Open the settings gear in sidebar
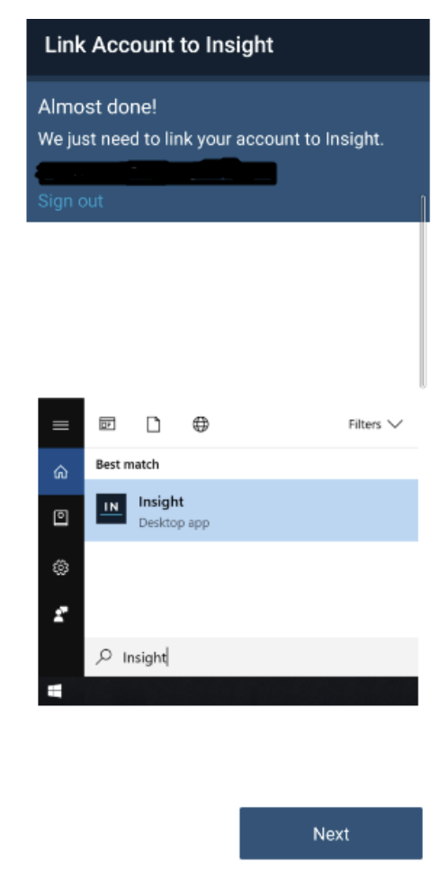The image size is (448, 872). pyautogui.click(x=60, y=568)
